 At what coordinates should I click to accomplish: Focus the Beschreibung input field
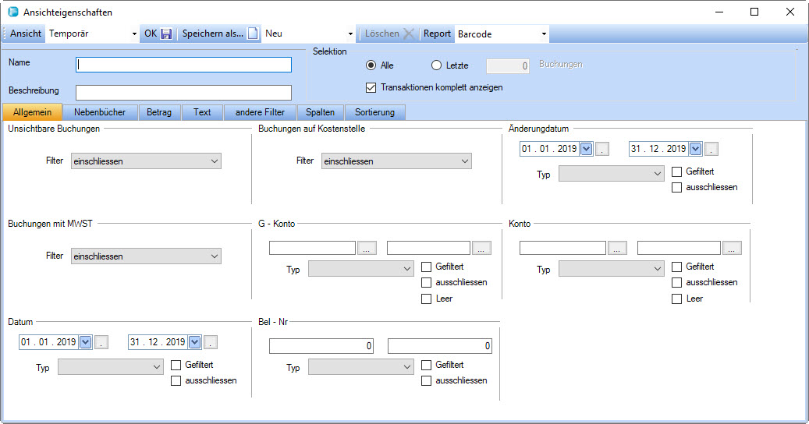click(x=183, y=93)
